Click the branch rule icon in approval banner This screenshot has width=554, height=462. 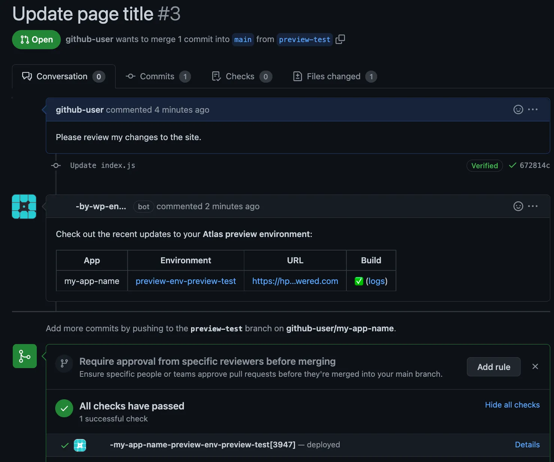point(64,364)
